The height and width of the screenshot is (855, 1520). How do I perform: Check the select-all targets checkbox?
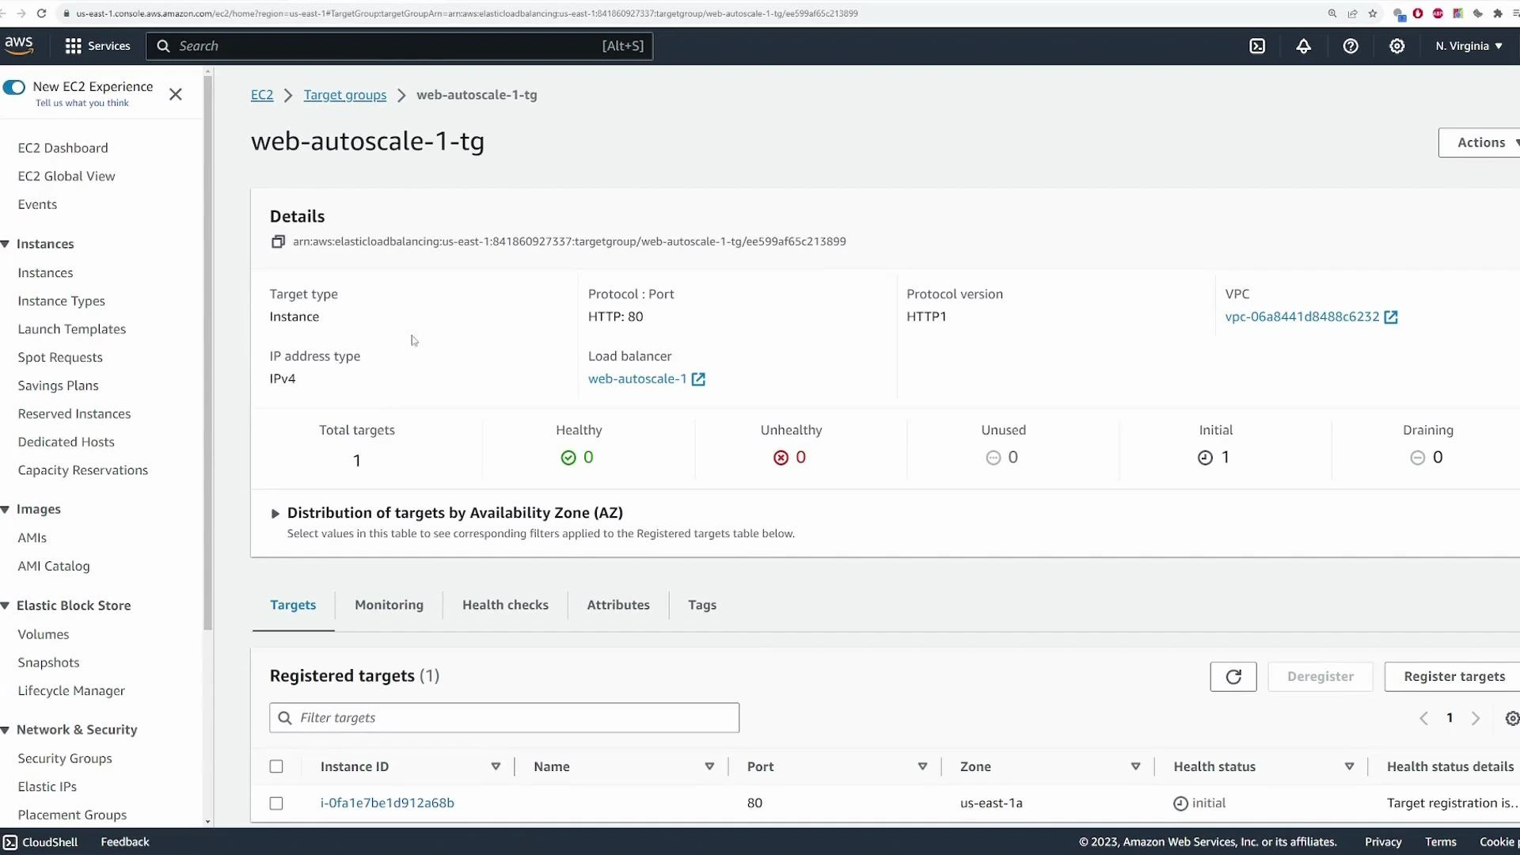pyautogui.click(x=275, y=766)
